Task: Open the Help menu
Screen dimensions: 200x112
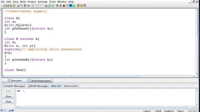Action: point(71,2)
